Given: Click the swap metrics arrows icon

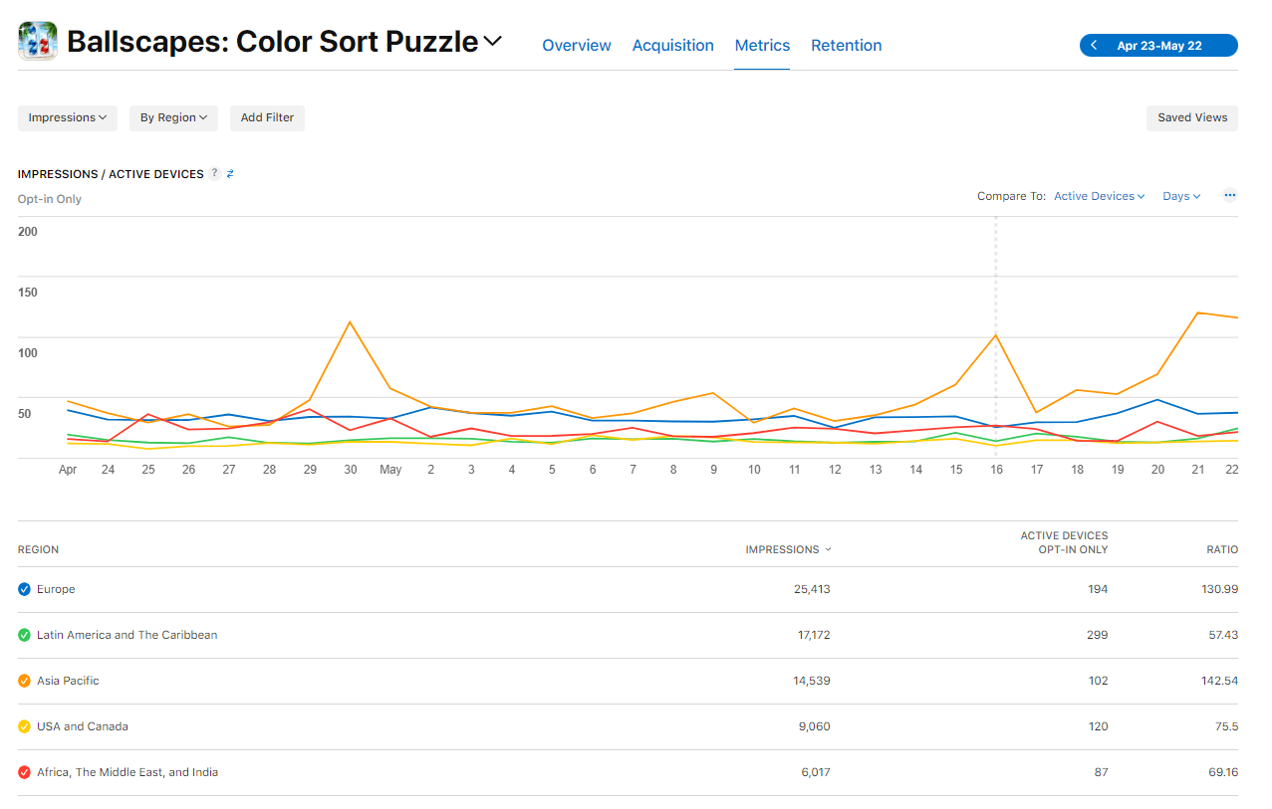Looking at the screenshot, I should [230, 174].
